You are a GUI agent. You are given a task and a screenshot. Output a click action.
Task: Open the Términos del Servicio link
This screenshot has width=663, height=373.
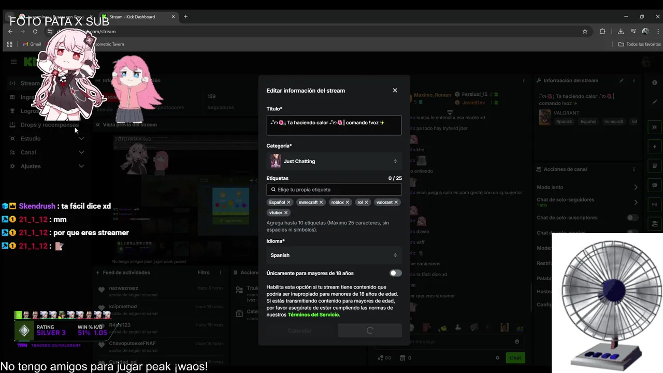point(313,314)
